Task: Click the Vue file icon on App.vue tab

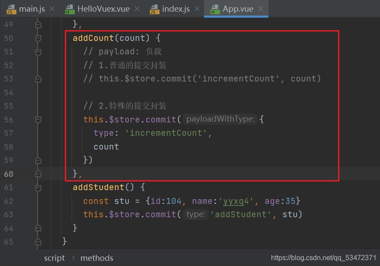Action: coord(215,9)
